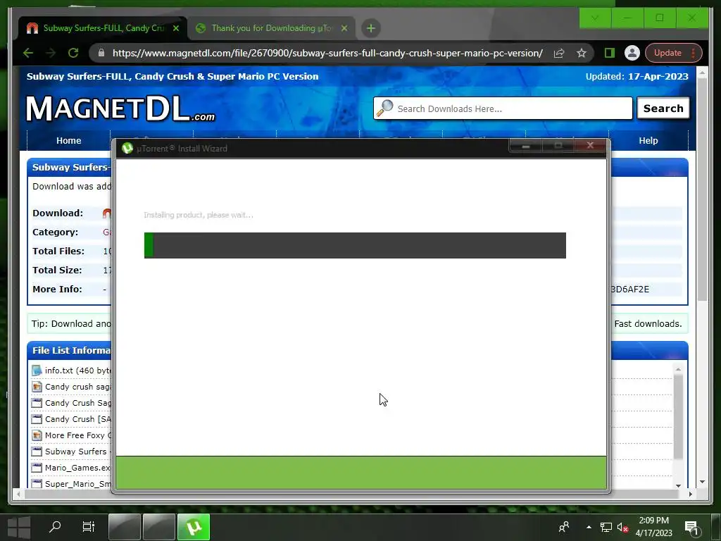Open the Help menu item
This screenshot has height=541, width=721.
648,140
